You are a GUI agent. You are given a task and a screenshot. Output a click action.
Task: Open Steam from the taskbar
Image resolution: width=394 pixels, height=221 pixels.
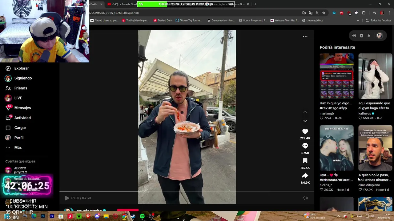click(x=133, y=216)
